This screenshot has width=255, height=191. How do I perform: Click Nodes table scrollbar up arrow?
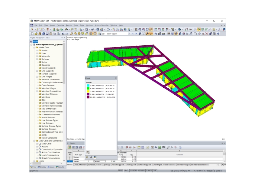click(x=224, y=151)
